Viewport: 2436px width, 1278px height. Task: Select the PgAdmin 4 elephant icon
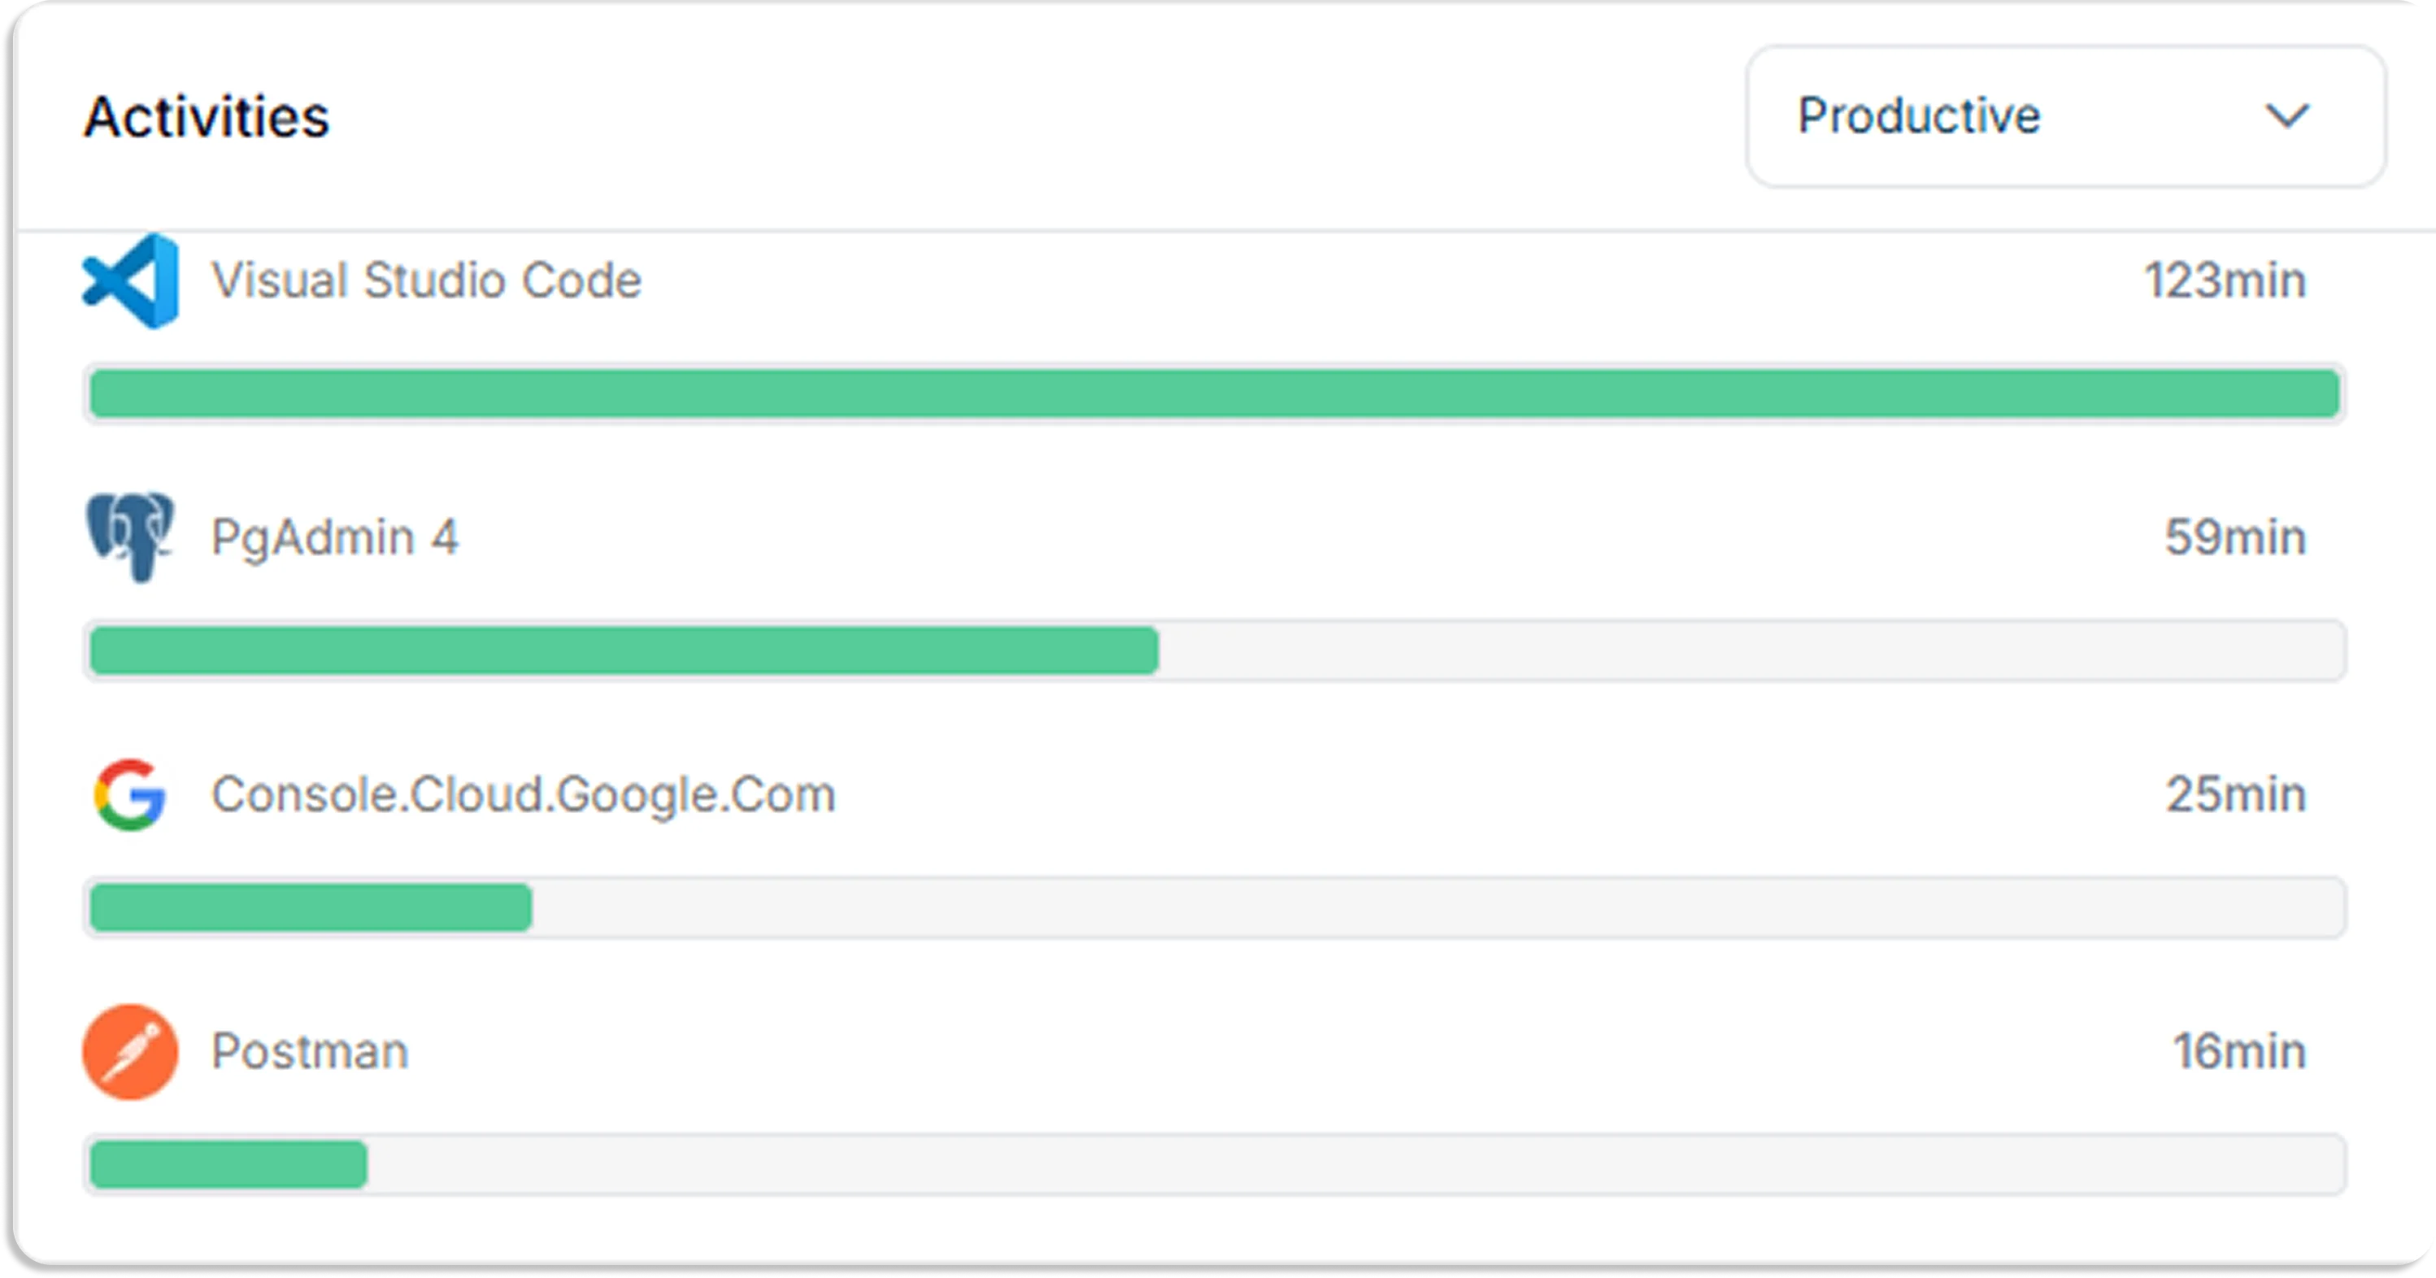pos(130,537)
